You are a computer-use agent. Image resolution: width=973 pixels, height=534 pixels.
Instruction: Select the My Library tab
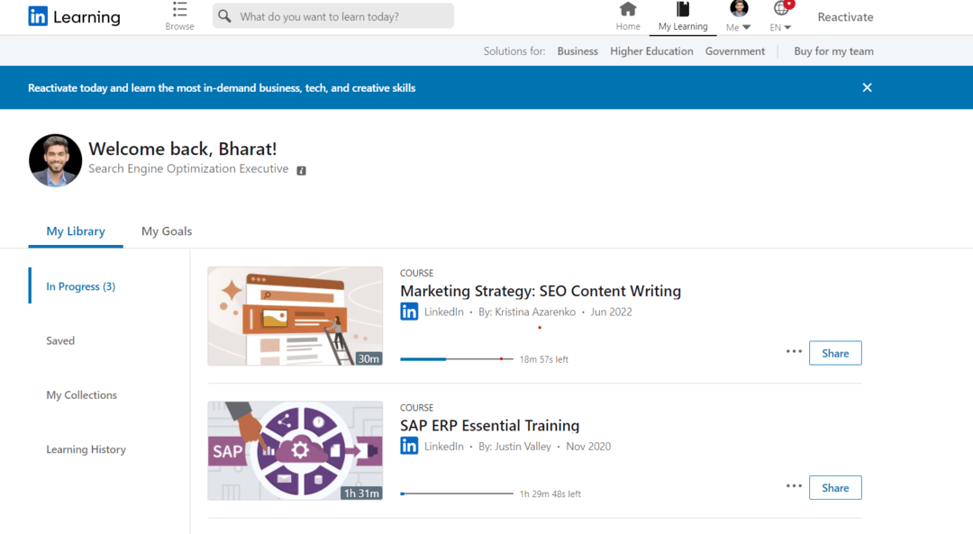76,231
